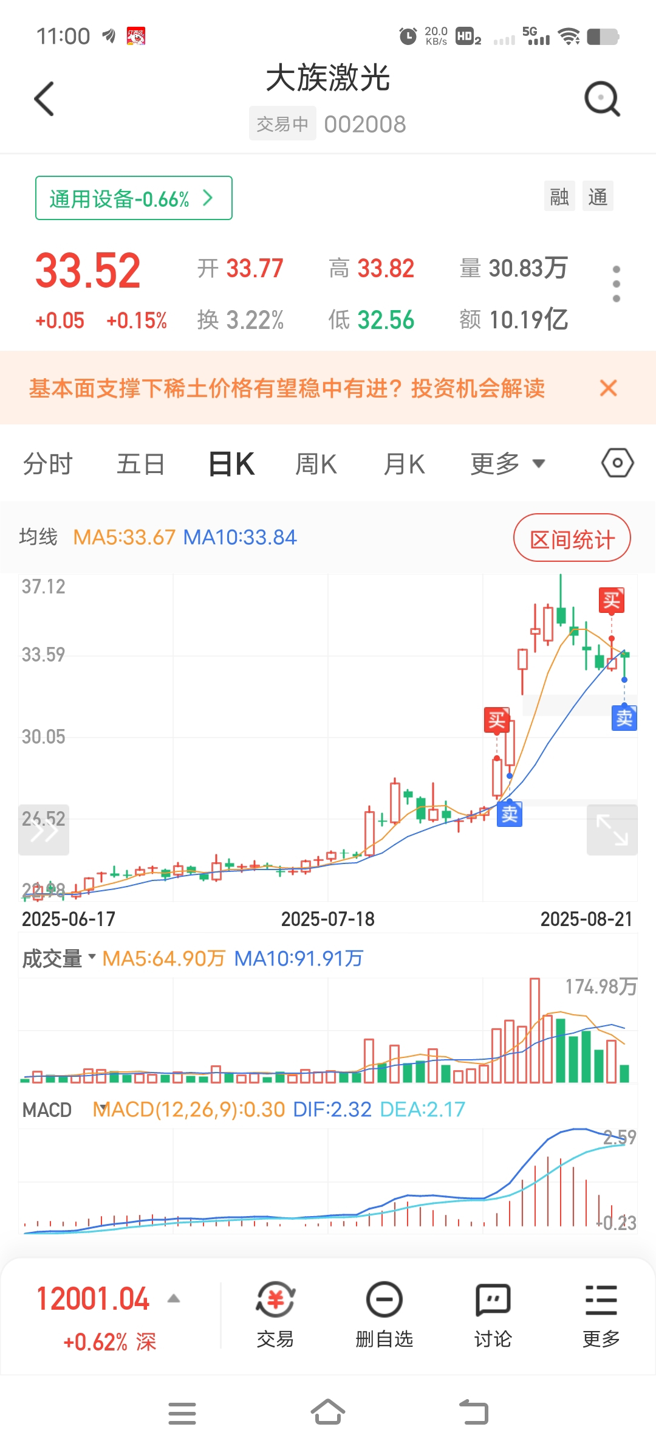The image size is (656, 1452).
Task: Tap 删自选 remove from watchlist
Action: (x=384, y=1315)
